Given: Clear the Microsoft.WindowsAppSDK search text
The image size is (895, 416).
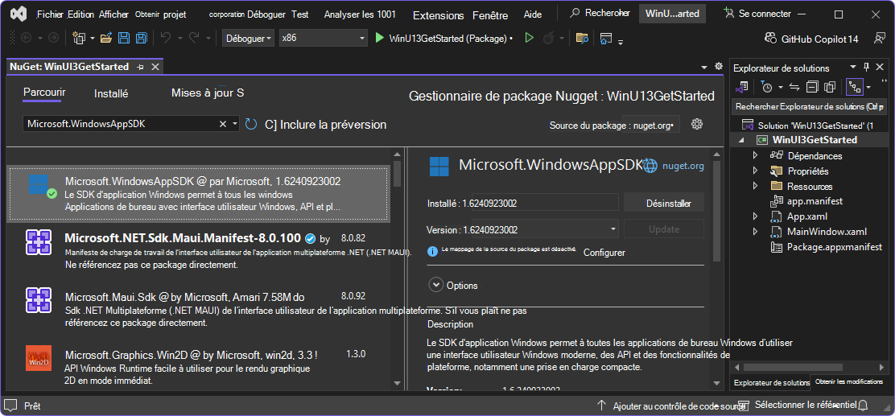Looking at the screenshot, I should pyautogui.click(x=223, y=124).
